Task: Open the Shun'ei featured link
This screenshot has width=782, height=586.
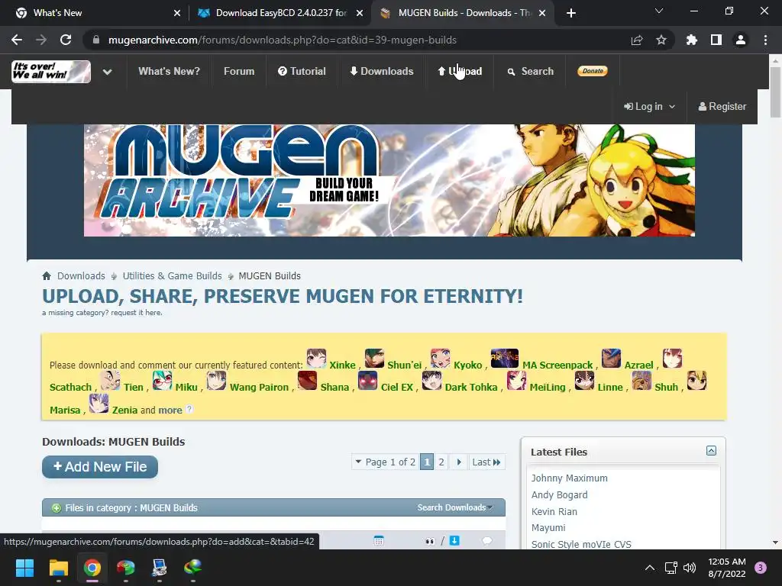Action: 405,365
